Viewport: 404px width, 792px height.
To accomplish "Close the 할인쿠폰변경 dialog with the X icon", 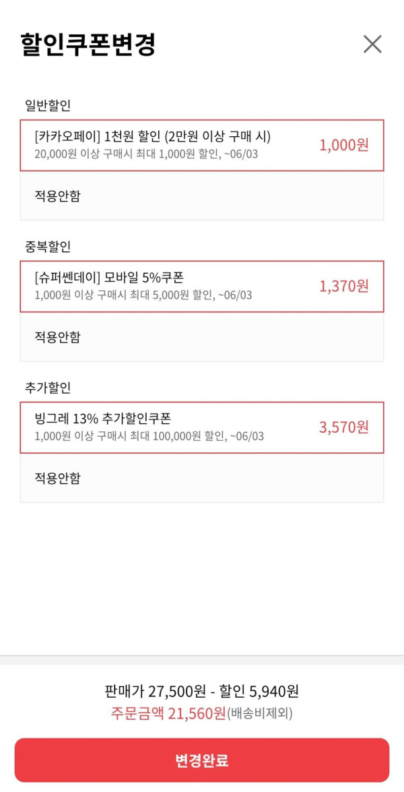I will [372, 44].
